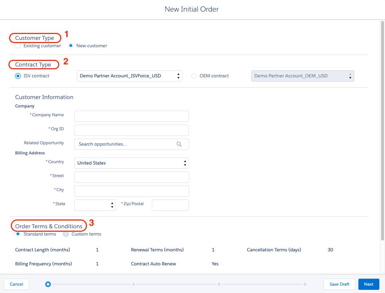The image size is (385, 293).
Task: Click the Org ID input field
Action: pyautogui.click(x=131, y=130)
